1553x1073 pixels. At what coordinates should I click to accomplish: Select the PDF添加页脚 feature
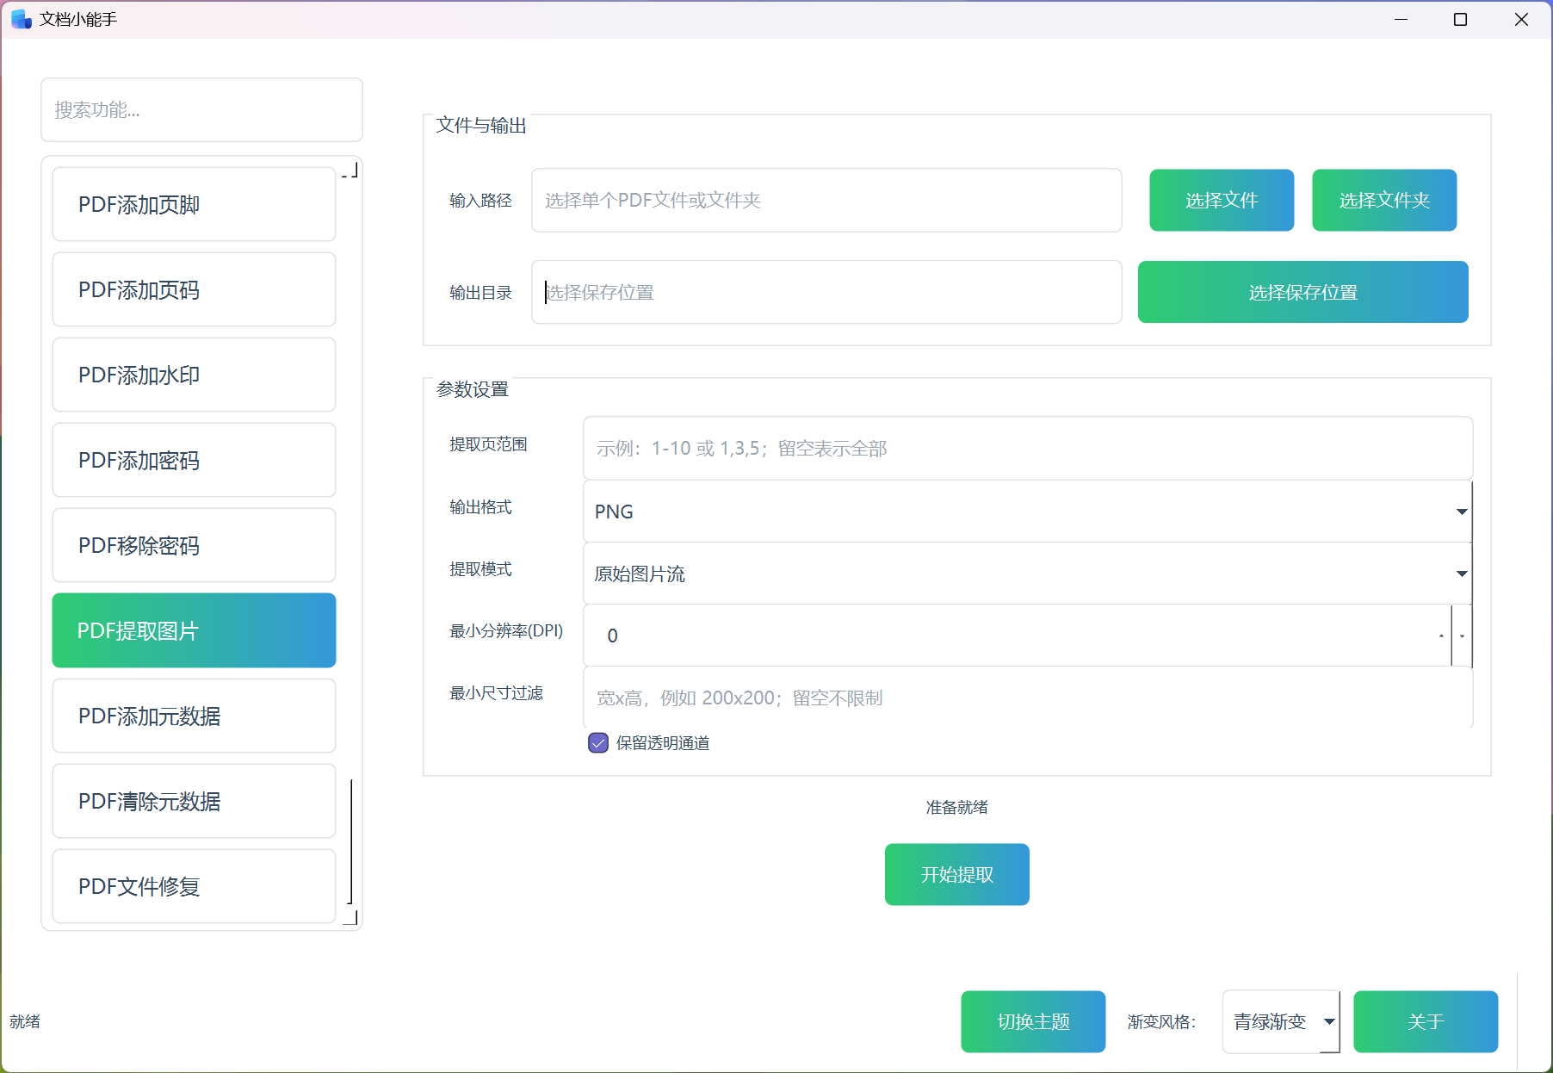coord(193,204)
